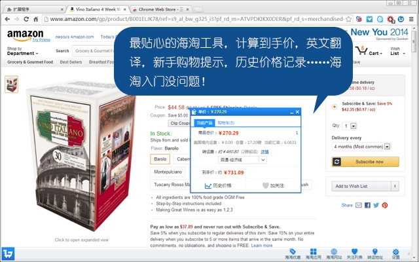Close the Chrome Web Store tab
The height and width of the screenshot is (262, 419).
tap(187, 9)
